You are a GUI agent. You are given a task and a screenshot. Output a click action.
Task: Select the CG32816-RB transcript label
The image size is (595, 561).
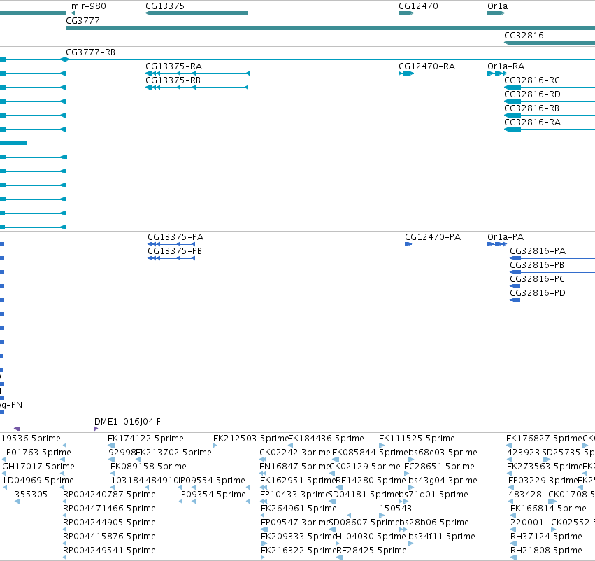(x=531, y=108)
